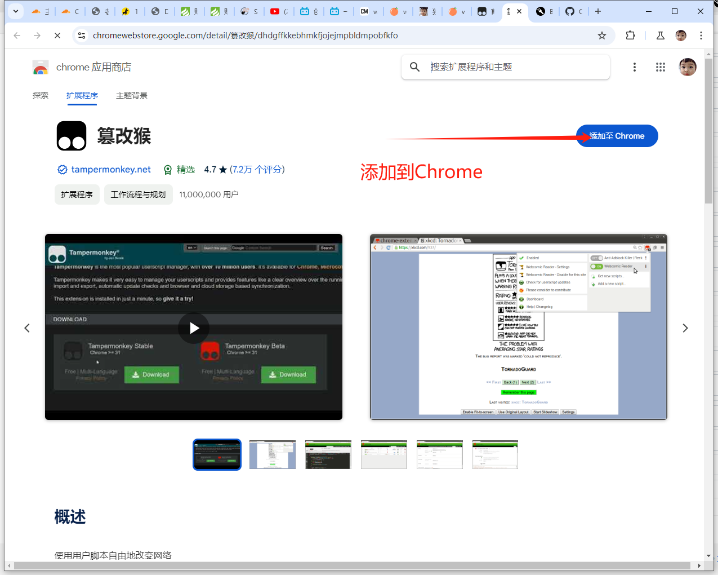Image resolution: width=718 pixels, height=575 pixels.
Task: Click the search magnifier icon in store
Action: click(x=415, y=67)
